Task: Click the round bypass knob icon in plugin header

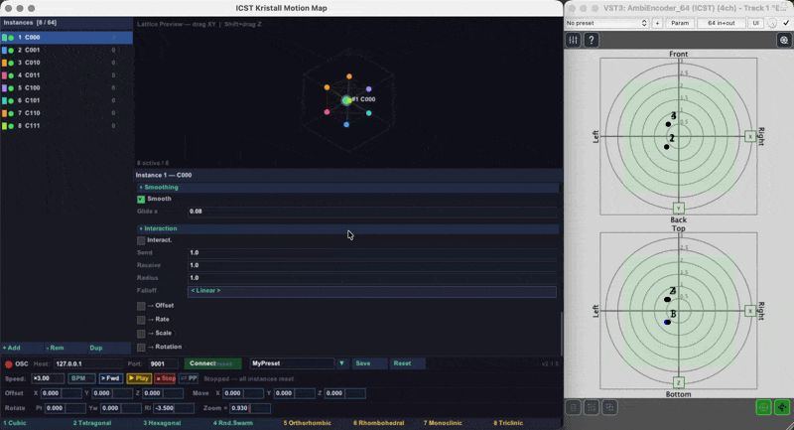Action: (x=772, y=23)
